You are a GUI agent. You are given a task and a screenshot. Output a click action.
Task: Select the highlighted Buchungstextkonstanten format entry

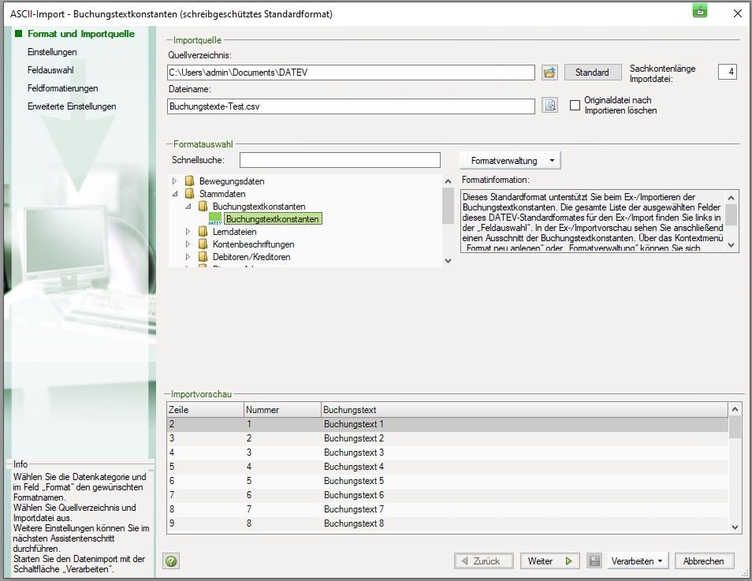tap(273, 219)
